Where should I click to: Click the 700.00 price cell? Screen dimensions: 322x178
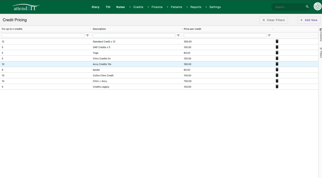pos(187,81)
